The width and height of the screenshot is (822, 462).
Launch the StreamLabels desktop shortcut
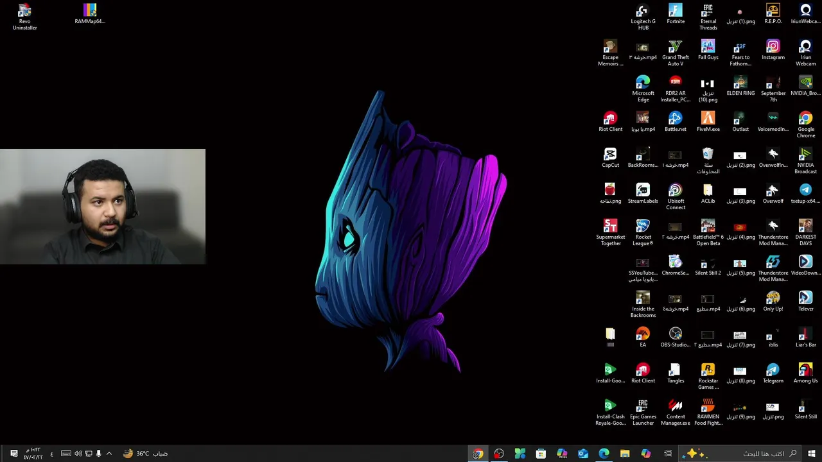tap(643, 194)
